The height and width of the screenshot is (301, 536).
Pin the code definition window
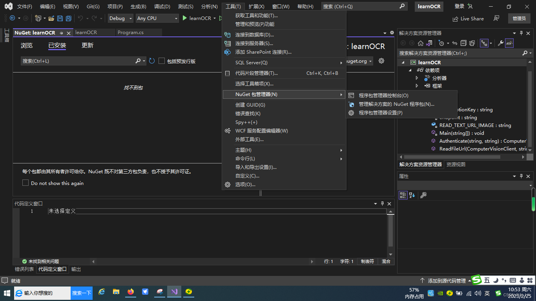coord(382,204)
